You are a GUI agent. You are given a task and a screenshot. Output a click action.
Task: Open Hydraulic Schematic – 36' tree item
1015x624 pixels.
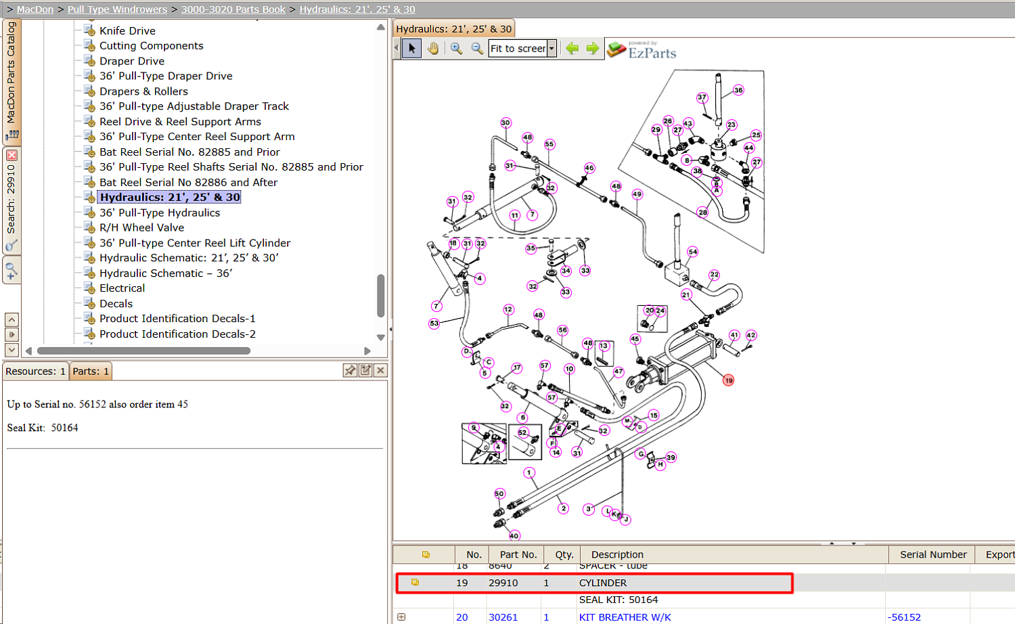pos(166,273)
